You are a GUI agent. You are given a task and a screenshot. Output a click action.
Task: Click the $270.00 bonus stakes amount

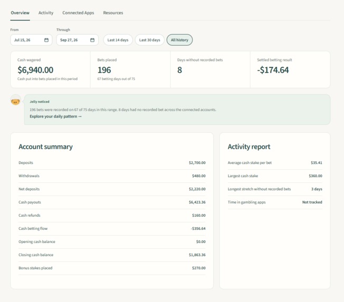pyautogui.click(x=199, y=268)
